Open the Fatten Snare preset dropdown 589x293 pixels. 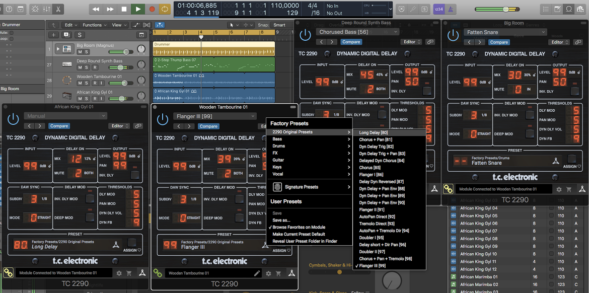(x=505, y=32)
